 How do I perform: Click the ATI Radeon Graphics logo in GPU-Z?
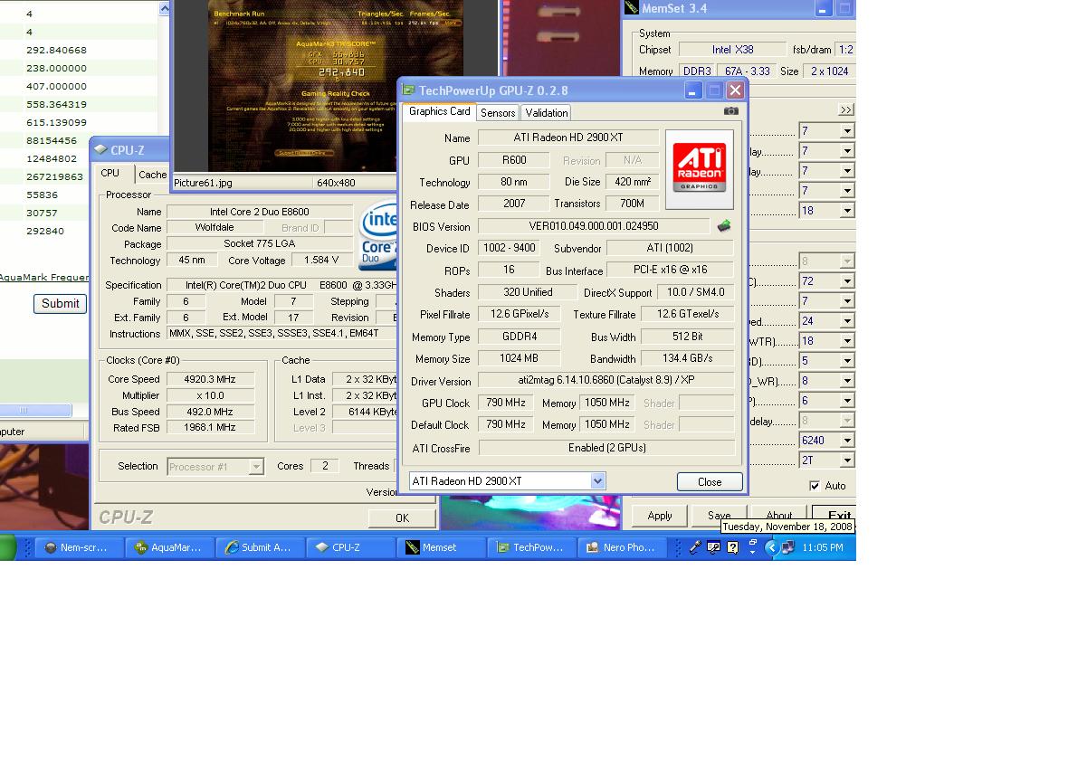pyautogui.click(x=699, y=169)
